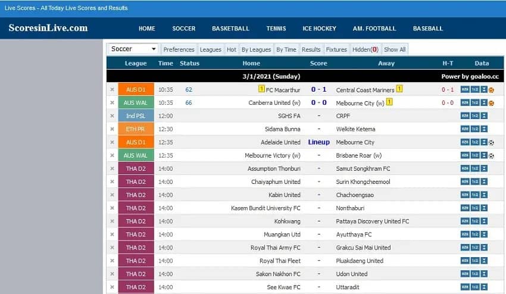View Hidden(0) matches tab
This screenshot has width=506, height=294.
366,49
